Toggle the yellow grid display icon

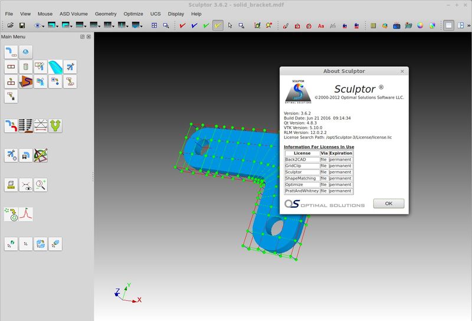373,25
